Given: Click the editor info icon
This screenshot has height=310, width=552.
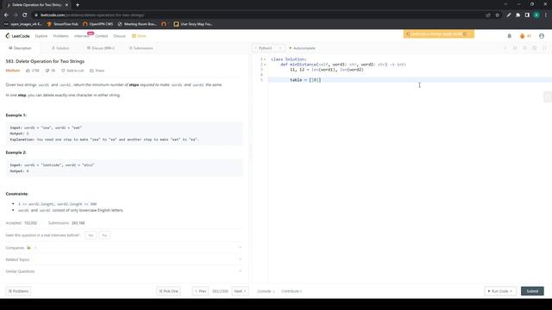Looking at the screenshot, I should [505, 48].
